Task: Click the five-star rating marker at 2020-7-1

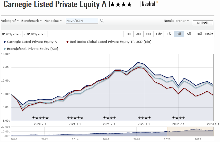Action: (40, 118)
